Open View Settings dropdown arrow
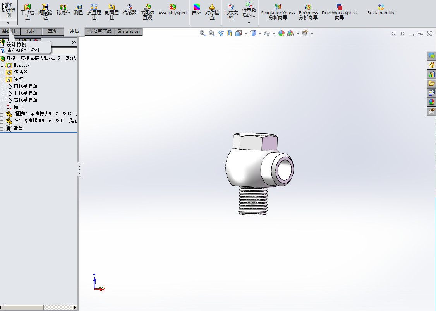 312,34
